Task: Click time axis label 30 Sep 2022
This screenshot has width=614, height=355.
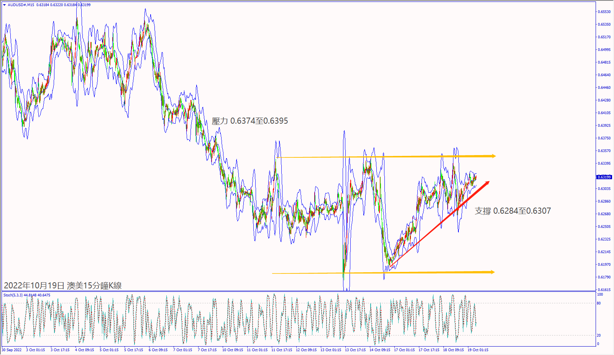Action: coord(12,350)
